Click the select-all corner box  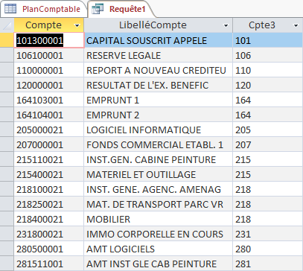click(7, 25)
